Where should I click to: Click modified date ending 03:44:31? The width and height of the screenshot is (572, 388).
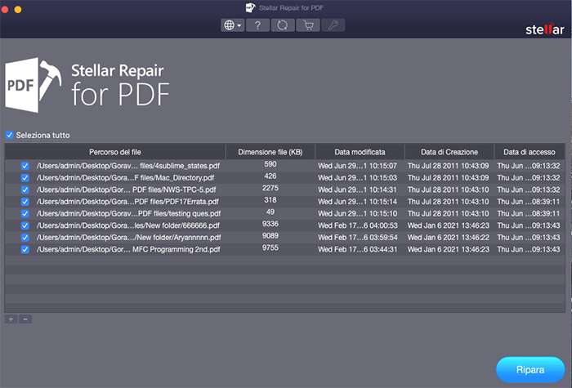point(358,250)
